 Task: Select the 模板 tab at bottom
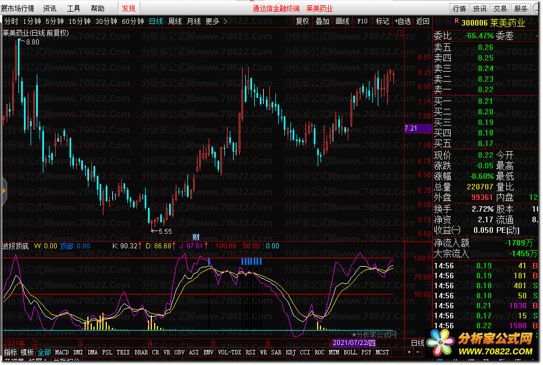pyautogui.click(x=27, y=352)
